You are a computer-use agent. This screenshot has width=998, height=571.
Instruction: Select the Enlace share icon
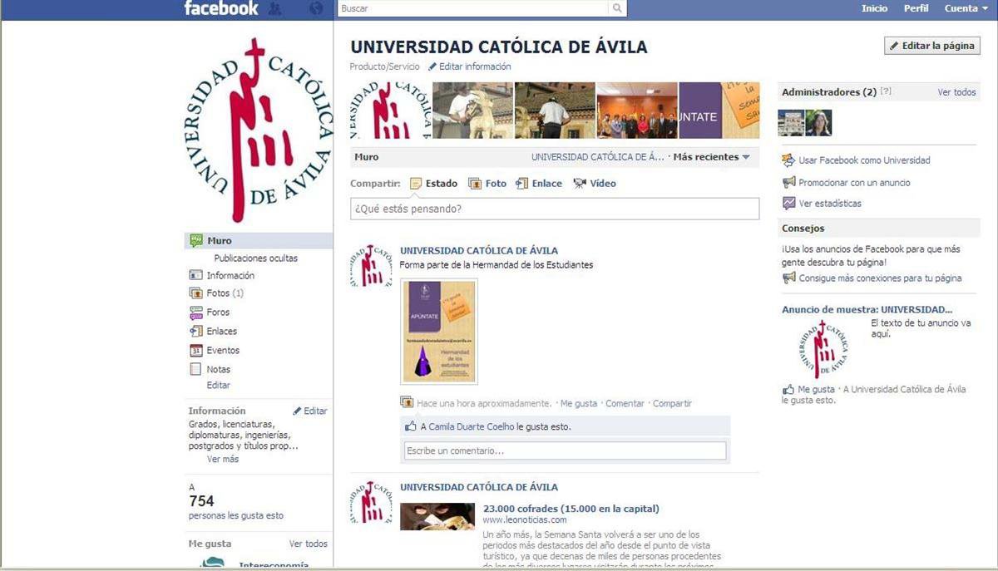[521, 184]
